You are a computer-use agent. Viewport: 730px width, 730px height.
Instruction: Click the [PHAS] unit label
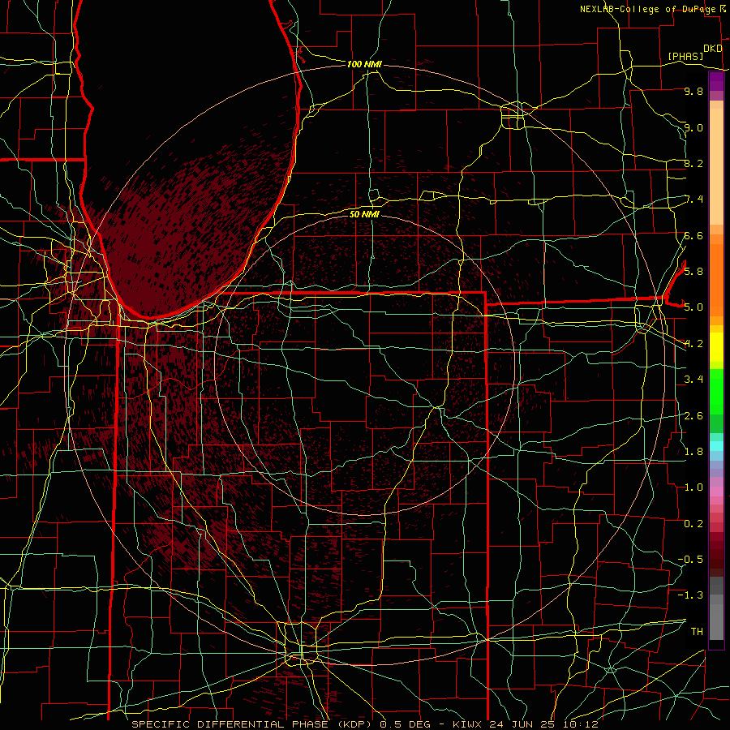[x=685, y=56]
